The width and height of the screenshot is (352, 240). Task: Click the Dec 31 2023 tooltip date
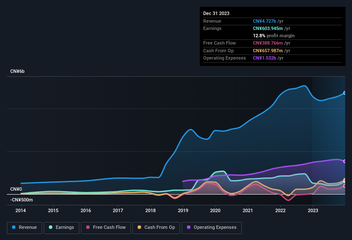(216, 13)
